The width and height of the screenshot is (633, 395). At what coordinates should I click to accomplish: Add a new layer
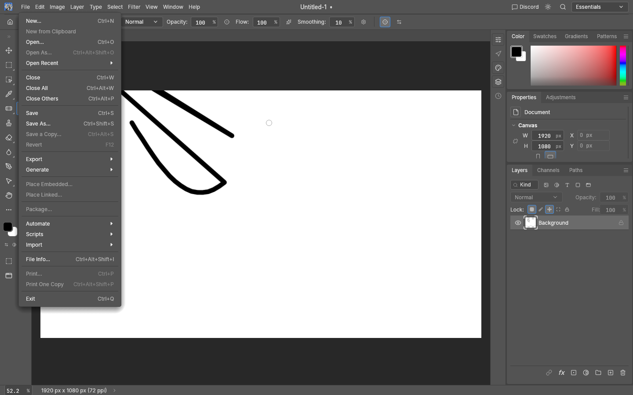click(x=611, y=373)
